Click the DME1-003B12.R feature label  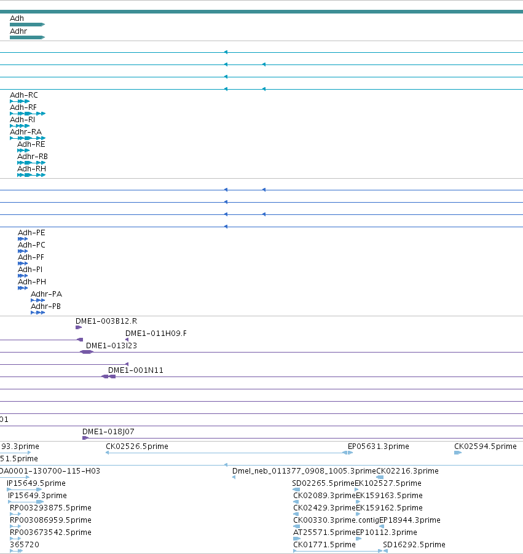(106, 321)
